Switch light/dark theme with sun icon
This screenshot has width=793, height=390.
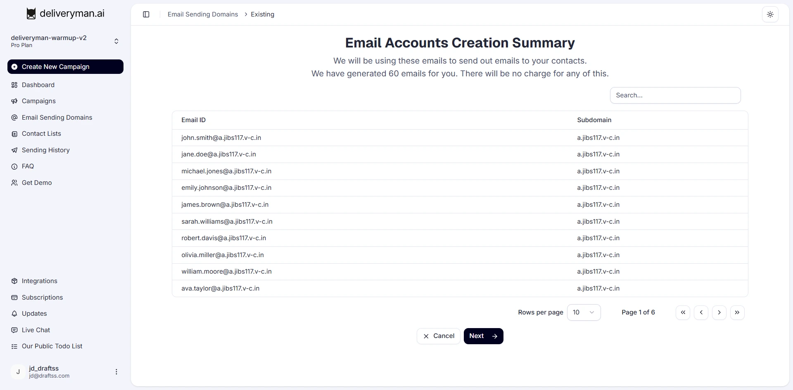(770, 14)
